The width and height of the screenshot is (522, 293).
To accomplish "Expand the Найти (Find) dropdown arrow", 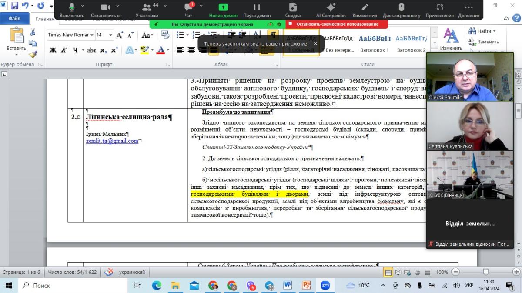I will [x=494, y=31].
